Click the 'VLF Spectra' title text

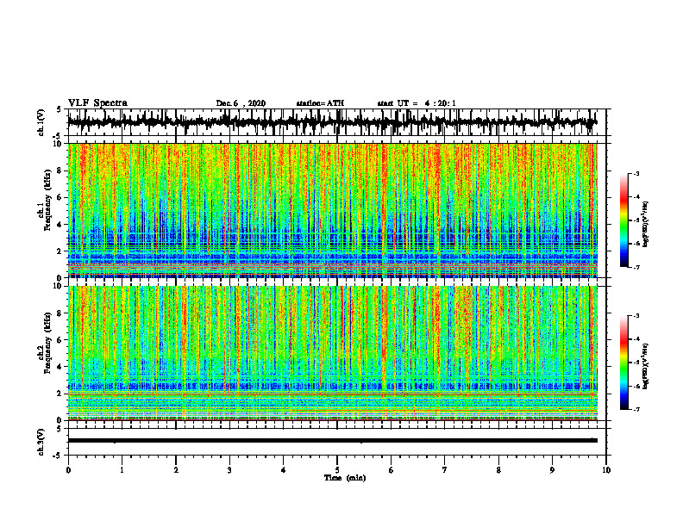point(97,103)
